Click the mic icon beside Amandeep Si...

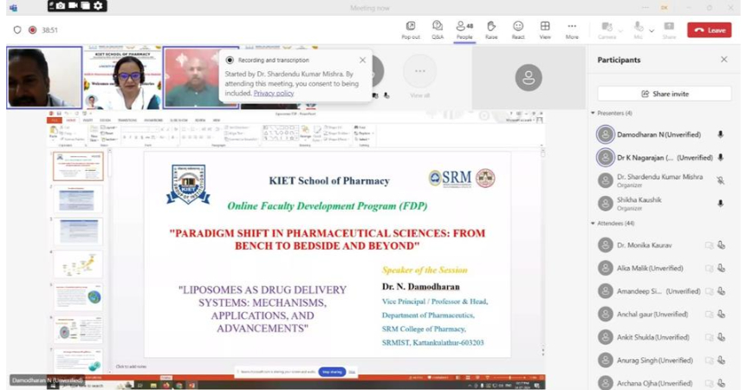pos(721,291)
